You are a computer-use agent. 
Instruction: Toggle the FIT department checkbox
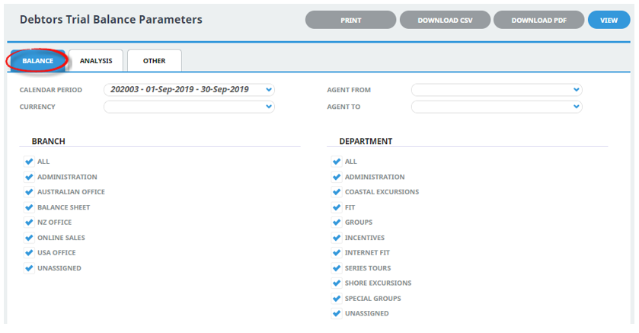click(336, 207)
